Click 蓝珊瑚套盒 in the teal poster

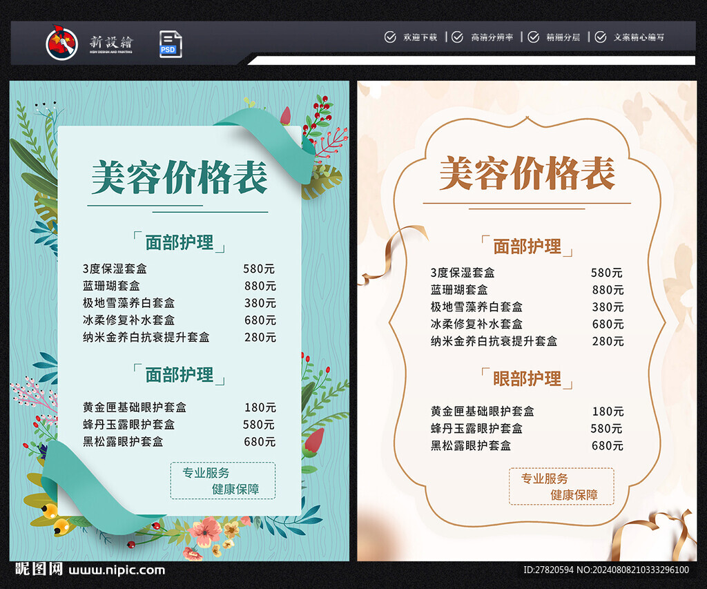point(111,286)
